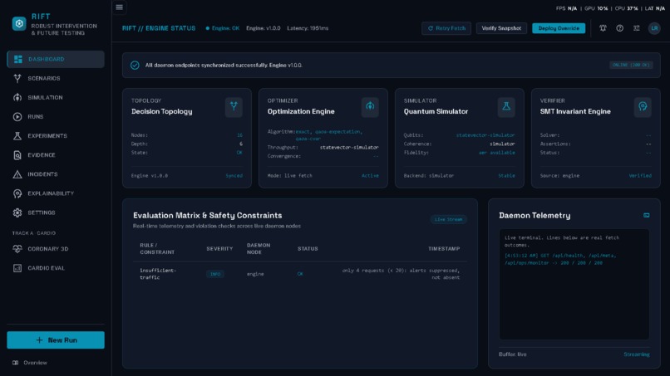Click the SMT Invariant Engine icon
The height and width of the screenshot is (376, 670).
coord(643,106)
